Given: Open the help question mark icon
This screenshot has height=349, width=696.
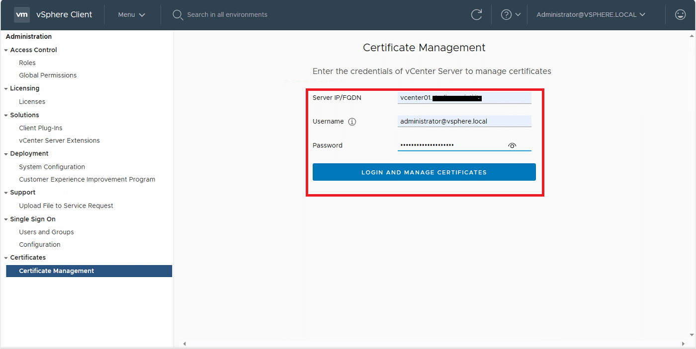Looking at the screenshot, I should pos(506,14).
